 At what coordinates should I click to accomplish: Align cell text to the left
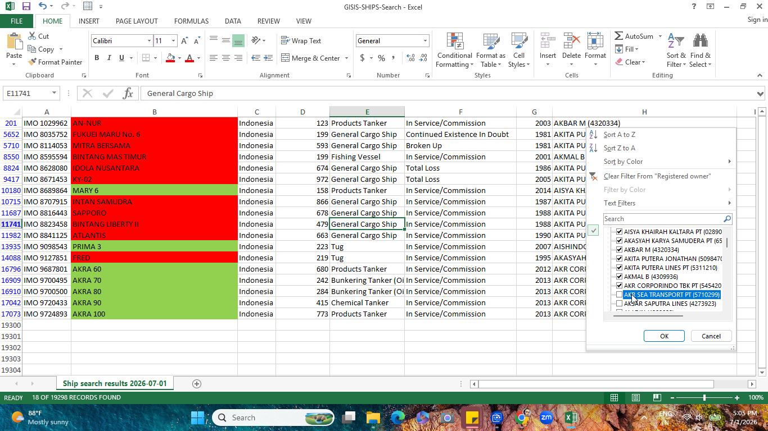coord(214,58)
